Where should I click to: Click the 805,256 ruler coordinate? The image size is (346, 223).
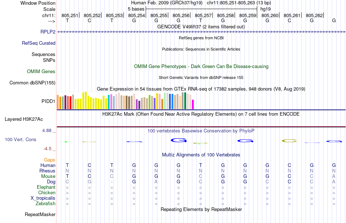click(x=181, y=15)
